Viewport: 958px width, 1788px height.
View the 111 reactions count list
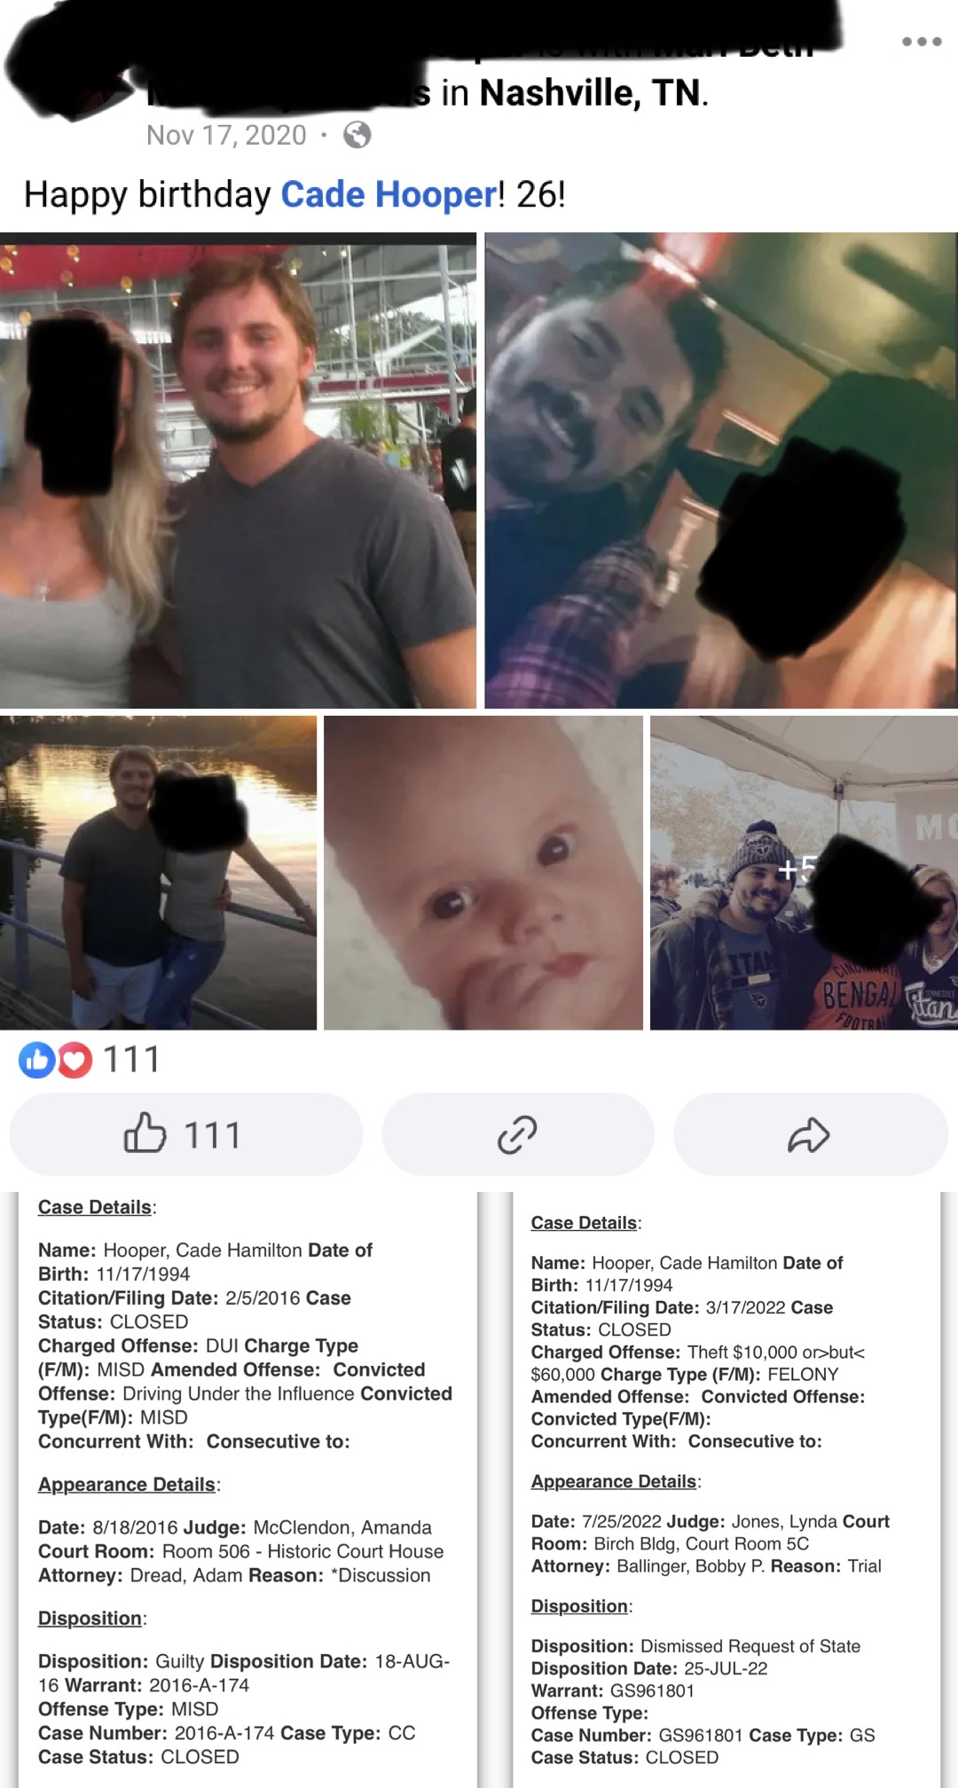(x=131, y=1059)
